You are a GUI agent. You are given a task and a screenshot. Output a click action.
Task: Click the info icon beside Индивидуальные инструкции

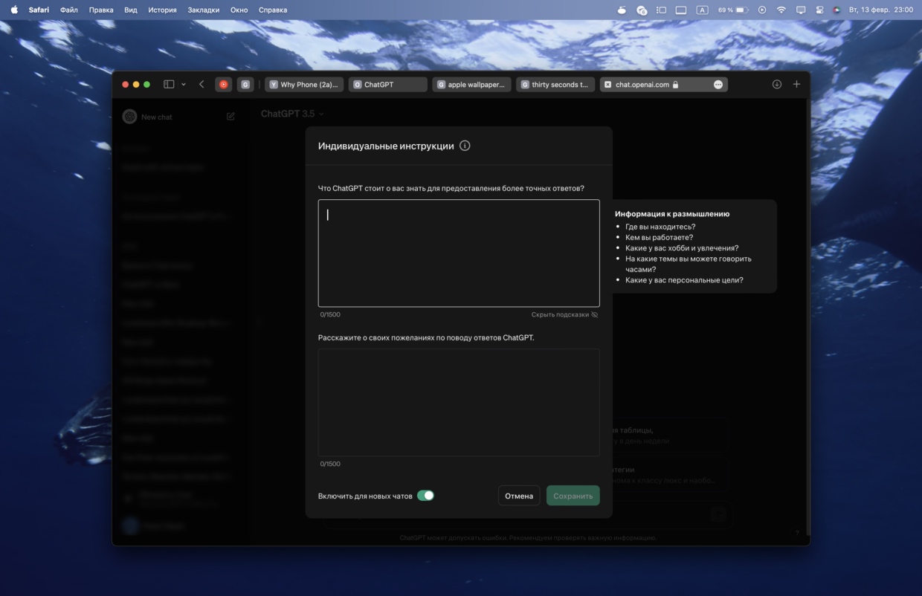(465, 146)
